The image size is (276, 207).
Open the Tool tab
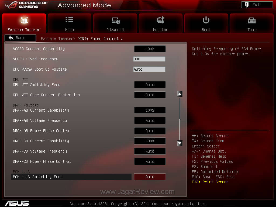pos(251,23)
